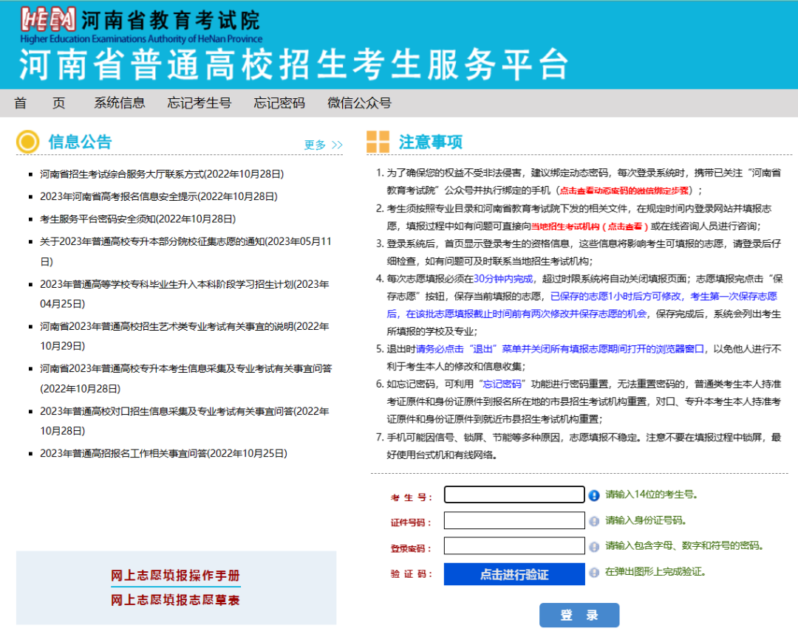Open 网上志愿填报志愿草表 link
The width and height of the screenshot is (798, 631).
coord(175,600)
